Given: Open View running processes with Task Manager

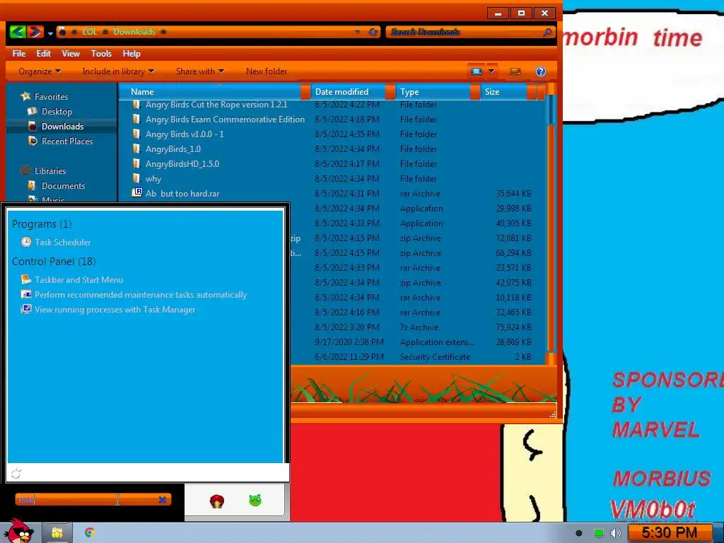Looking at the screenshot, I should [x=115, y=310].
